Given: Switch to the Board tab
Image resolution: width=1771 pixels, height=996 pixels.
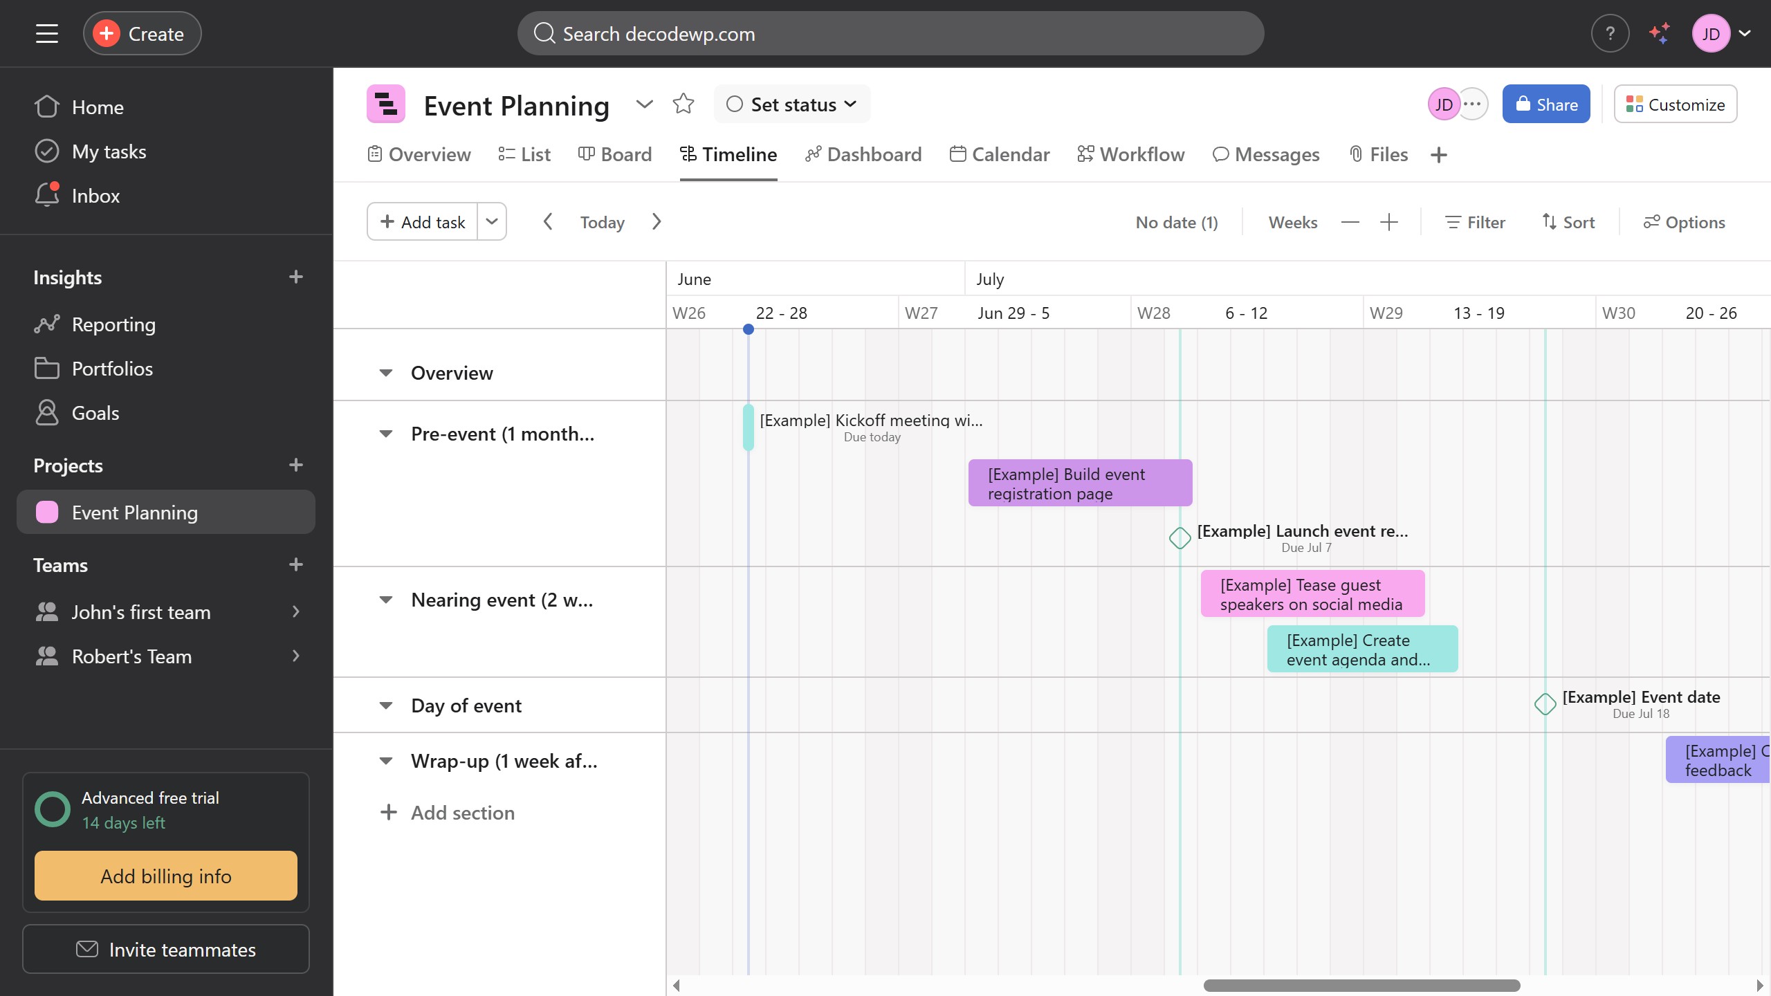Looking at the screenshot, I should [615, 154].
